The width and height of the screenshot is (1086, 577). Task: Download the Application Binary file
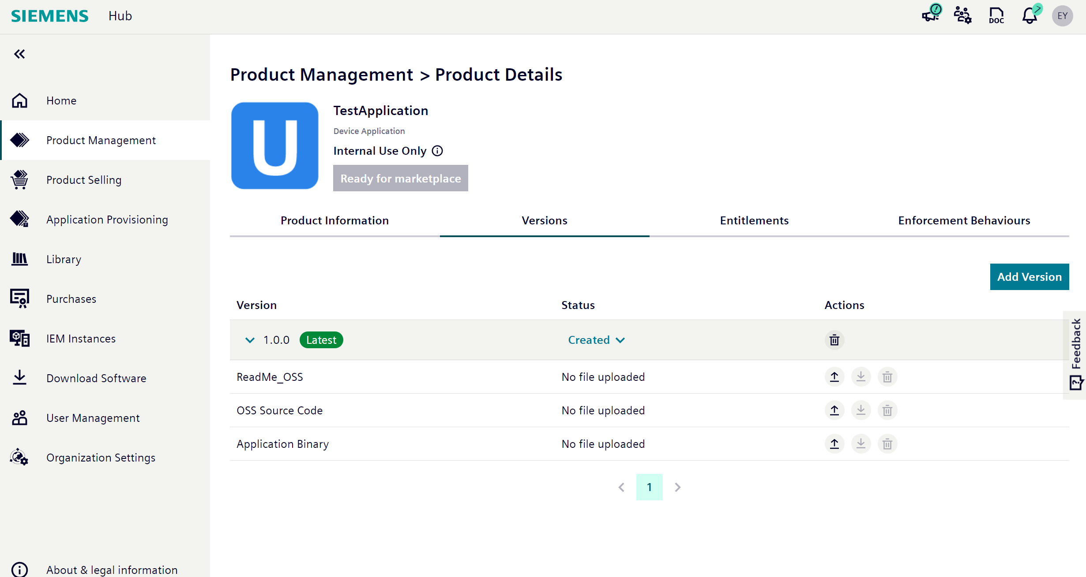tap(861, 444)
